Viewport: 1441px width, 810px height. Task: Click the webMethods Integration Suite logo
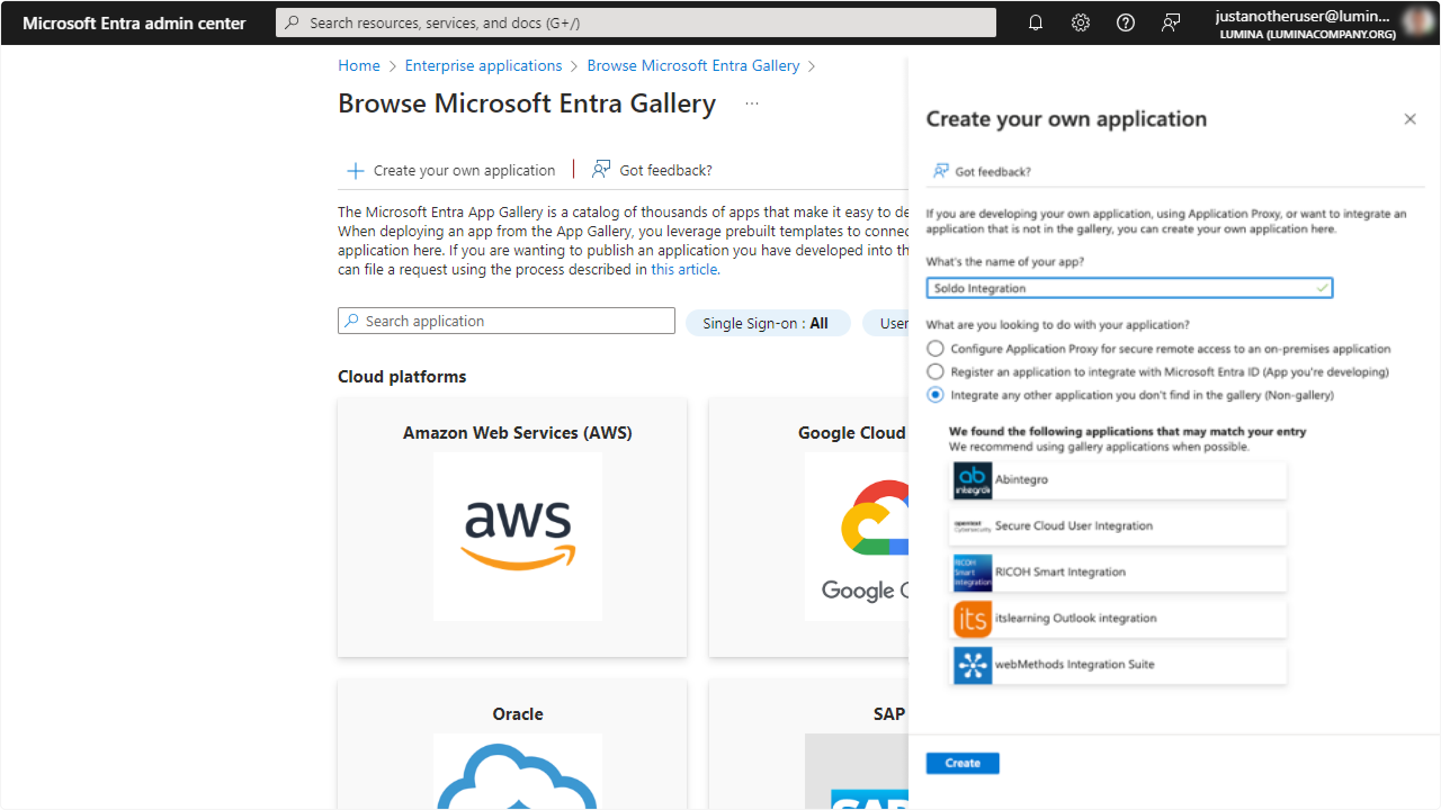point(972,665)
